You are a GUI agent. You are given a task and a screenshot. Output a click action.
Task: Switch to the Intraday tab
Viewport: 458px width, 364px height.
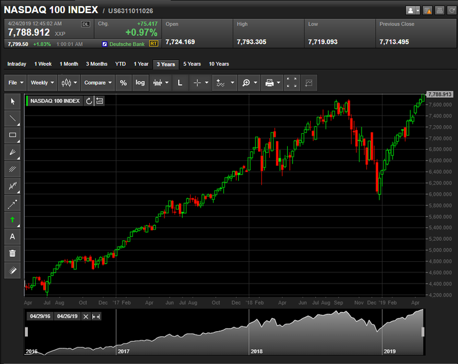pyautogui.click(x=17, y=64)
